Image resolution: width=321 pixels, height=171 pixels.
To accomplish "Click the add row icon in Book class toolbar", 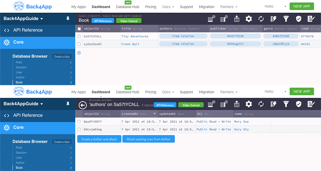I will tap(211, 19).
